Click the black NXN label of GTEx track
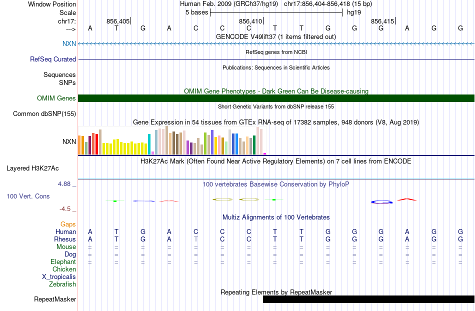Image resolution: width=475 pixels, height=311 pixels. (x=69, y=141)
